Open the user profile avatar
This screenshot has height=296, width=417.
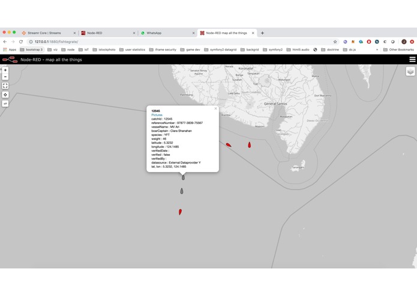[404, 42]
